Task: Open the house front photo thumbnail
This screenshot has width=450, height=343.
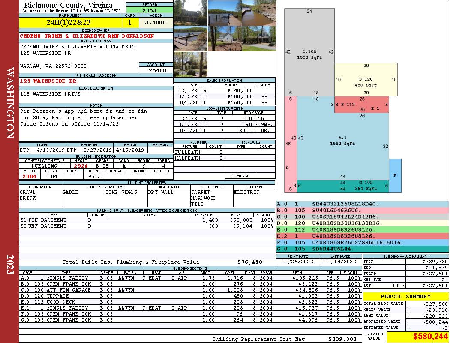Action: [x=190, y=13]
